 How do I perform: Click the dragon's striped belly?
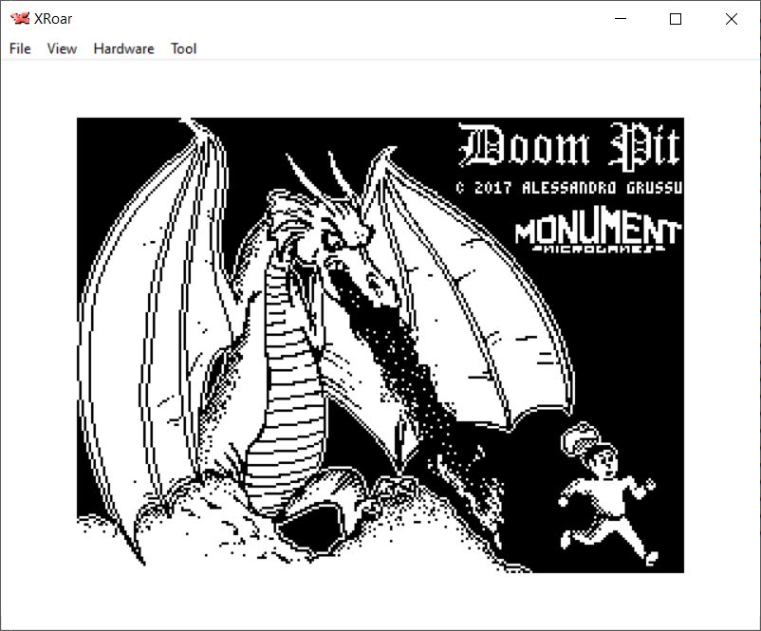click(285, 380)
